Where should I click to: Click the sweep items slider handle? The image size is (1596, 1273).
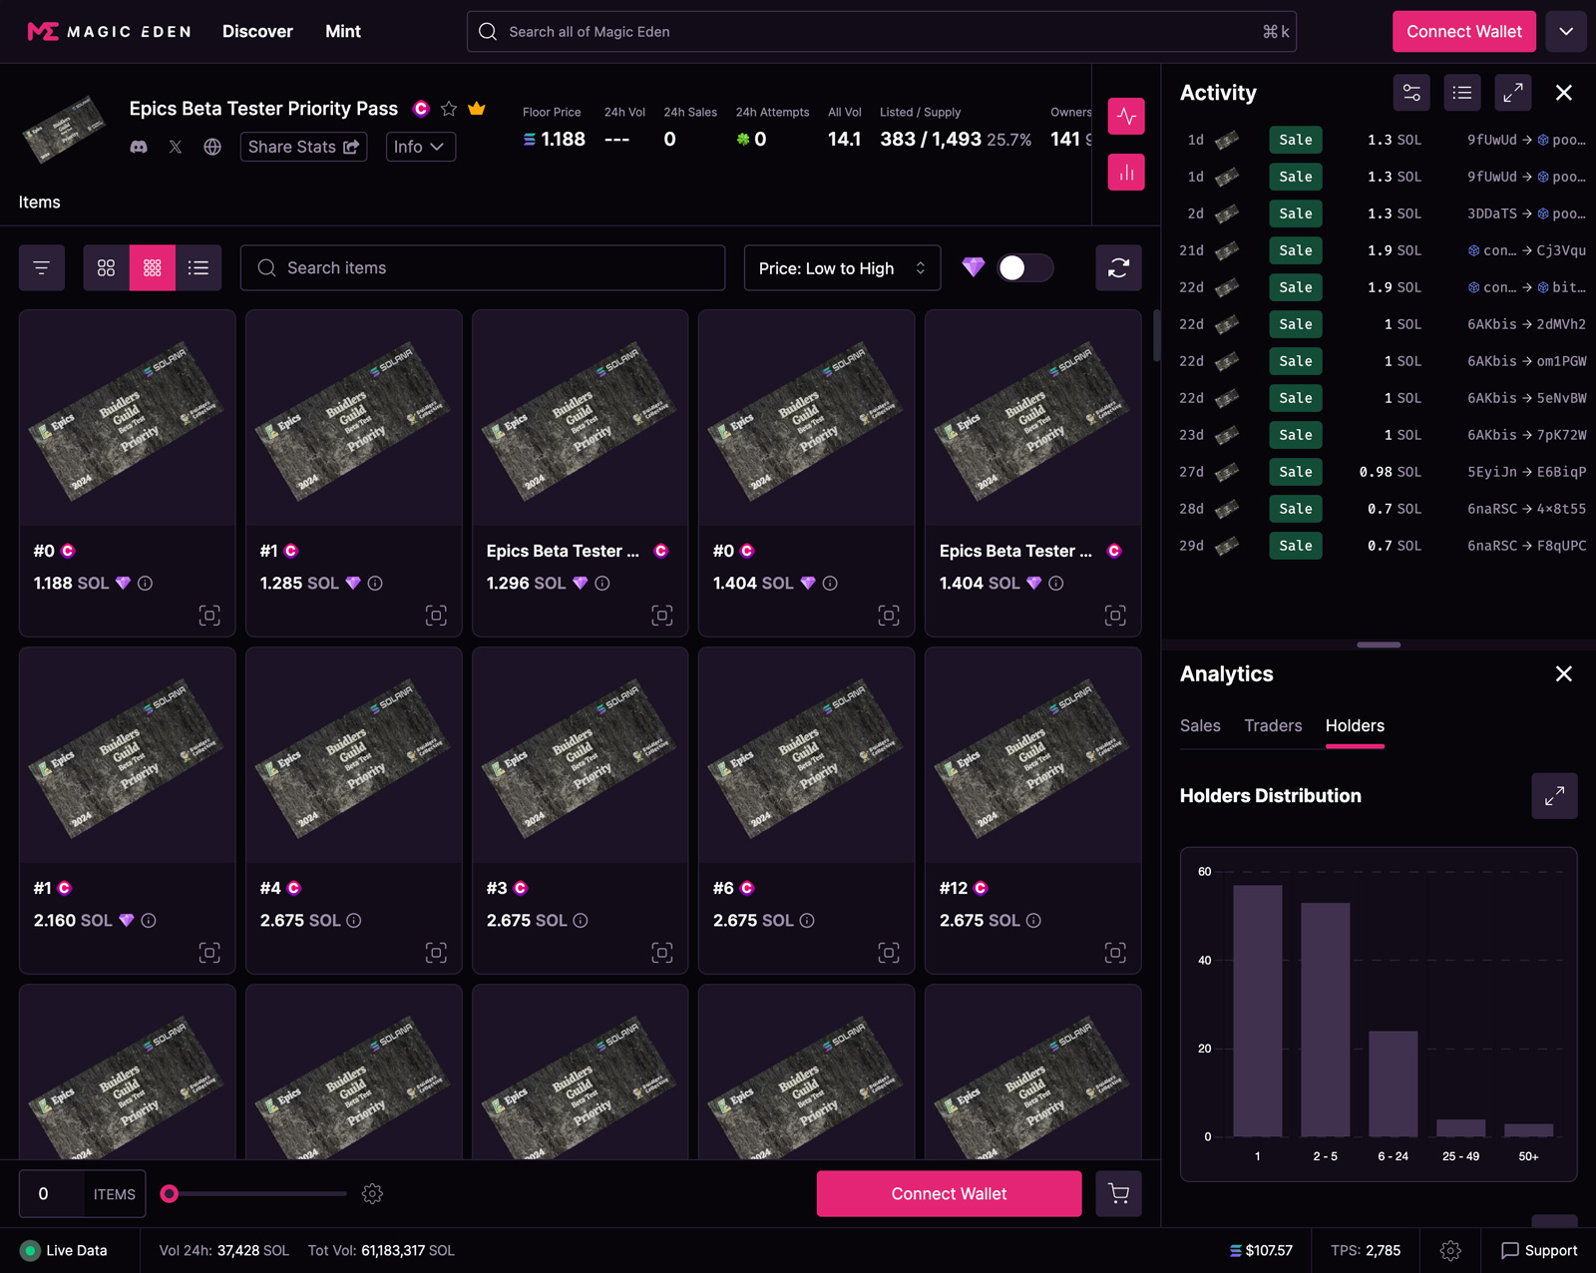170,1194
